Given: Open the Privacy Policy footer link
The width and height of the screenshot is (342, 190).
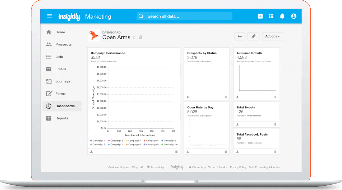Looking at the screenshot, I should coord(238,167).
